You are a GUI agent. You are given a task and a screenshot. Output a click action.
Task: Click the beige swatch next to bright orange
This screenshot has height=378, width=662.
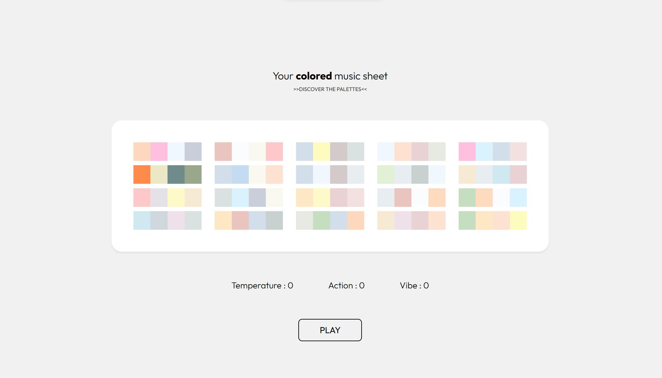pyautogui.click(x=159, y=174)
